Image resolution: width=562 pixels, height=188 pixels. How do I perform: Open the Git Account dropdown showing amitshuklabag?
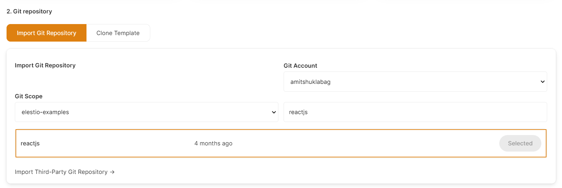tap(415, 82)
